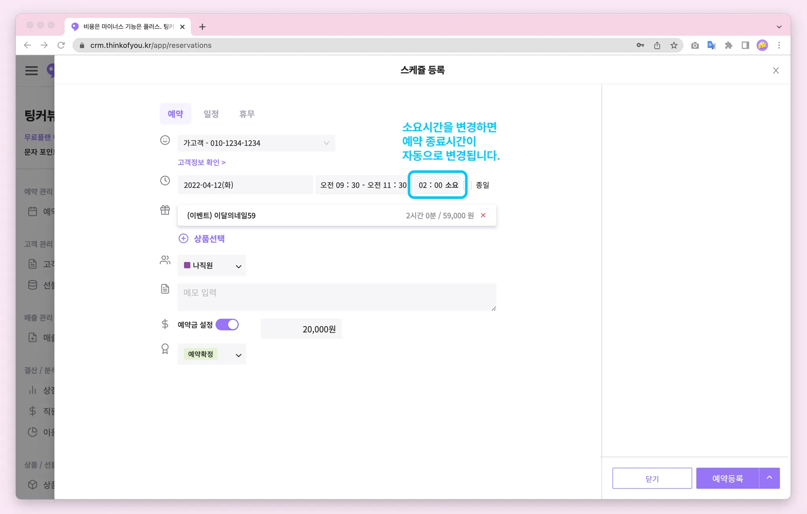This screenshot has width=807, height=514.
Task: Click the 닫기 button
Action: tap(652, 478)
